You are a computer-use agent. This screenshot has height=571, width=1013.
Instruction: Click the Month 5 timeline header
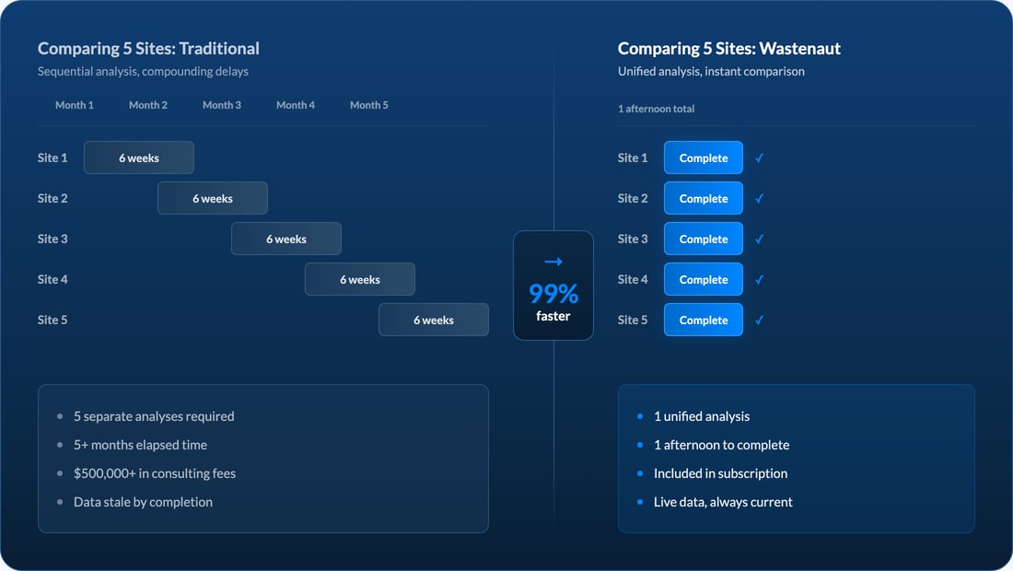click(369, 105)
